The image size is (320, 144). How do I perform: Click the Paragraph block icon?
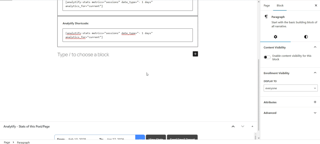coord(266,17)
